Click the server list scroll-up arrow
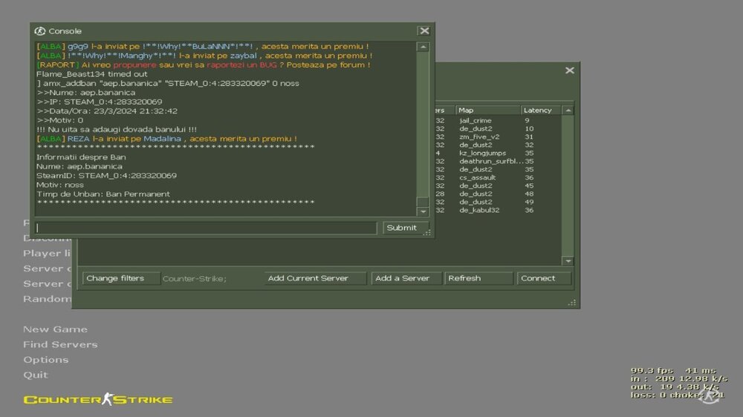743x417 pixels. [568, 111]
